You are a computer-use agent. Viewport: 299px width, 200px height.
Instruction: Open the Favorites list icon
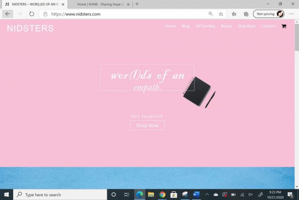(x=234, y=14)
